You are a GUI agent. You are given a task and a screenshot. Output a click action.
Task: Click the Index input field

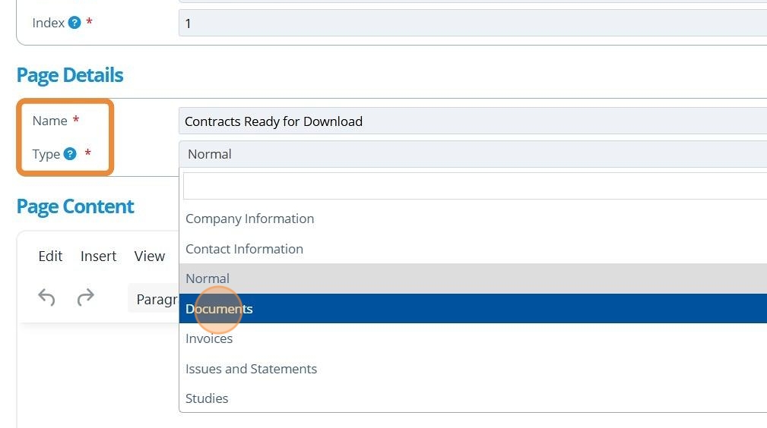point(471,24)
